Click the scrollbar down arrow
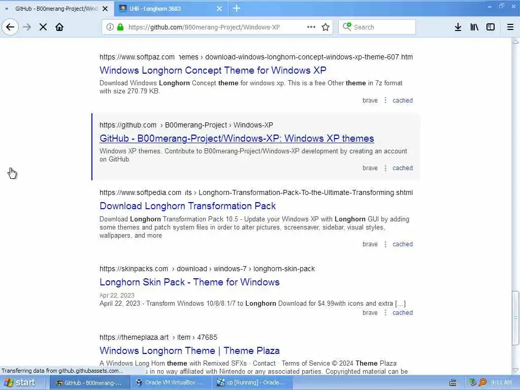 click(515, 370)
